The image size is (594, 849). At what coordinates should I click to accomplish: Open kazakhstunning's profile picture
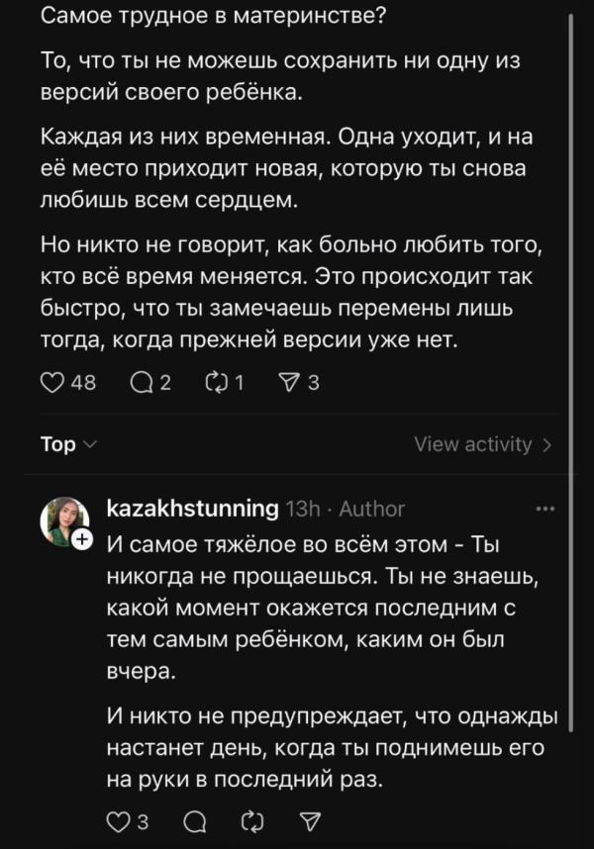64,520
